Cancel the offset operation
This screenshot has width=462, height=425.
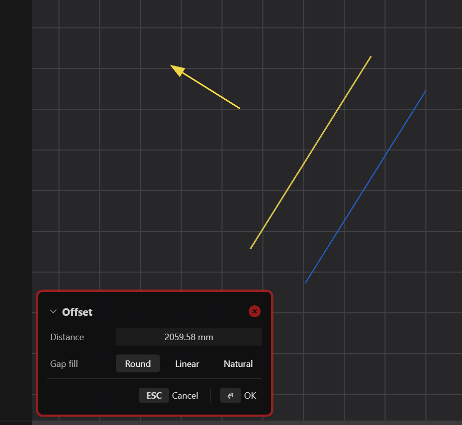click(185, 395)
